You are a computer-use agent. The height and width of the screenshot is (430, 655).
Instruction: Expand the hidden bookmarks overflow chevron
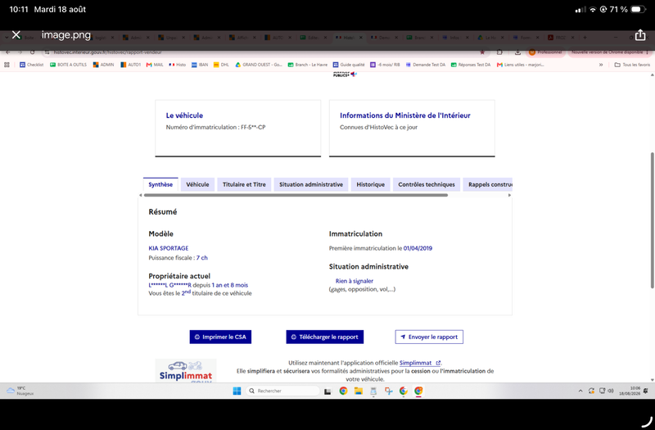601,65
